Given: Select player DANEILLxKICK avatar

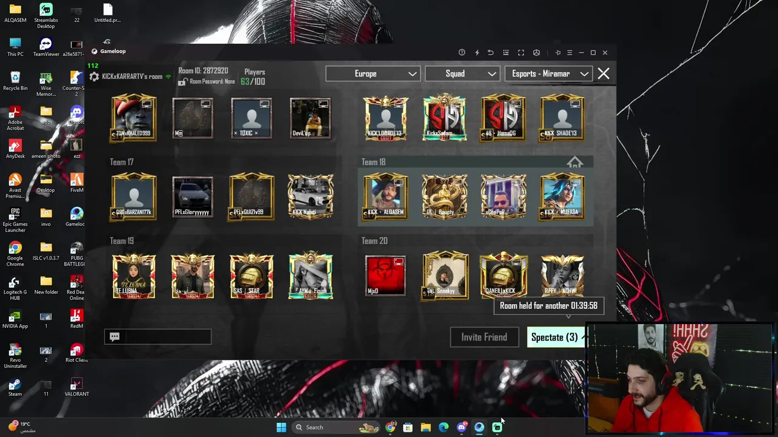Looking at the screenshot, I should coord(503,276).
